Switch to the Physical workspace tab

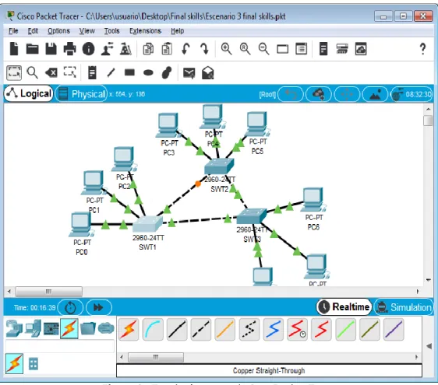(x=82, y=94)
